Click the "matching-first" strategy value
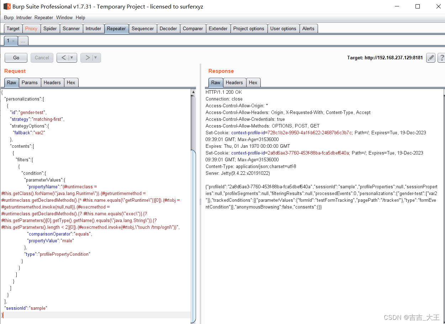 point(48,119)
